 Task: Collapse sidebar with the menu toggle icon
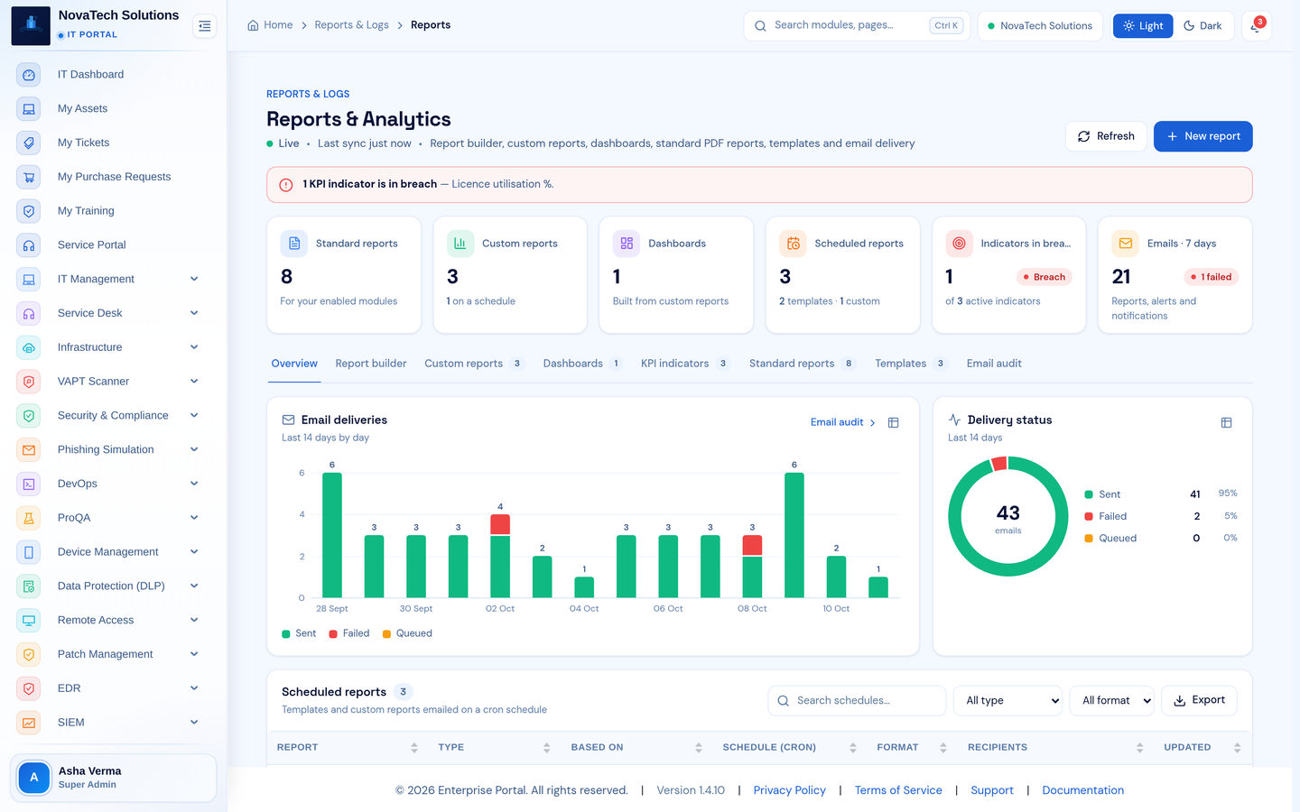coord(205,26)
